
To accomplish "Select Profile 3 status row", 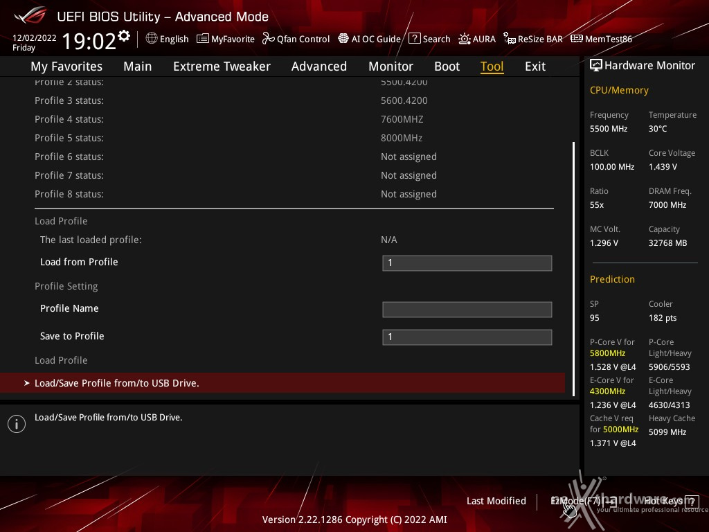I will coord(294,100).
